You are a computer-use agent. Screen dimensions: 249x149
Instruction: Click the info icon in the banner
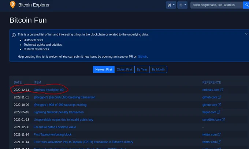pos(14,35)
